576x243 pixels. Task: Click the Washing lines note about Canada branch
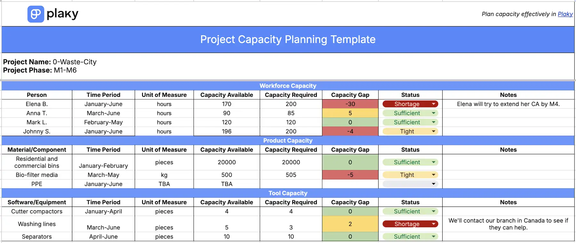(x=508, y=224)
